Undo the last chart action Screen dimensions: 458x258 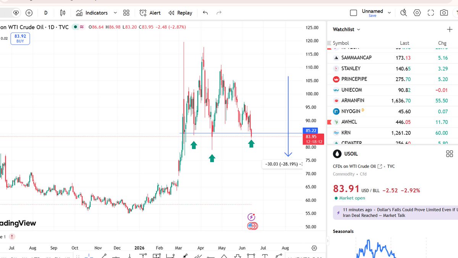(x=205, y=13)
